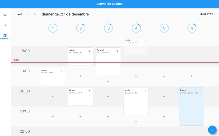
Task: Click the Reserva de cabines title
Action: 109,4
